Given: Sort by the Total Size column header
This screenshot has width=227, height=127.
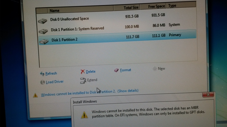Looking at the screenshot, I should click(127, 8).
